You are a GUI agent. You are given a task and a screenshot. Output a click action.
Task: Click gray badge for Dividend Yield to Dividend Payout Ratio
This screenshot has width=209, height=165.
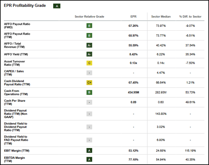pos(89,127)
